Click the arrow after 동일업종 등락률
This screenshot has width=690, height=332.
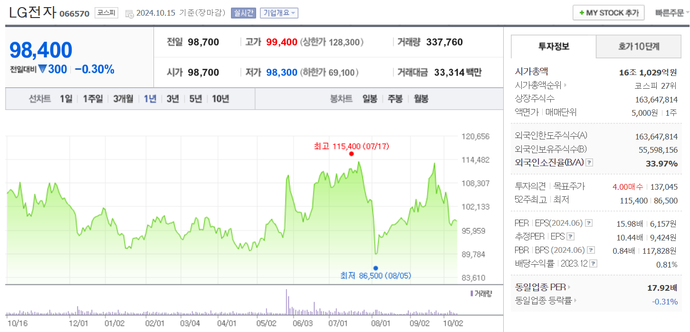click(x=575, y=301)
